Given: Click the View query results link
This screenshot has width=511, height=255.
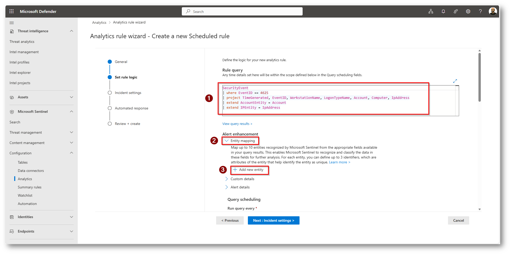Looking at the screenshot, I should click(x=237, y=124).
